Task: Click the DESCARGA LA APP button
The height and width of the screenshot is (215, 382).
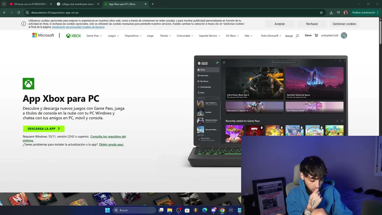Action: click(x=44, y=129)
